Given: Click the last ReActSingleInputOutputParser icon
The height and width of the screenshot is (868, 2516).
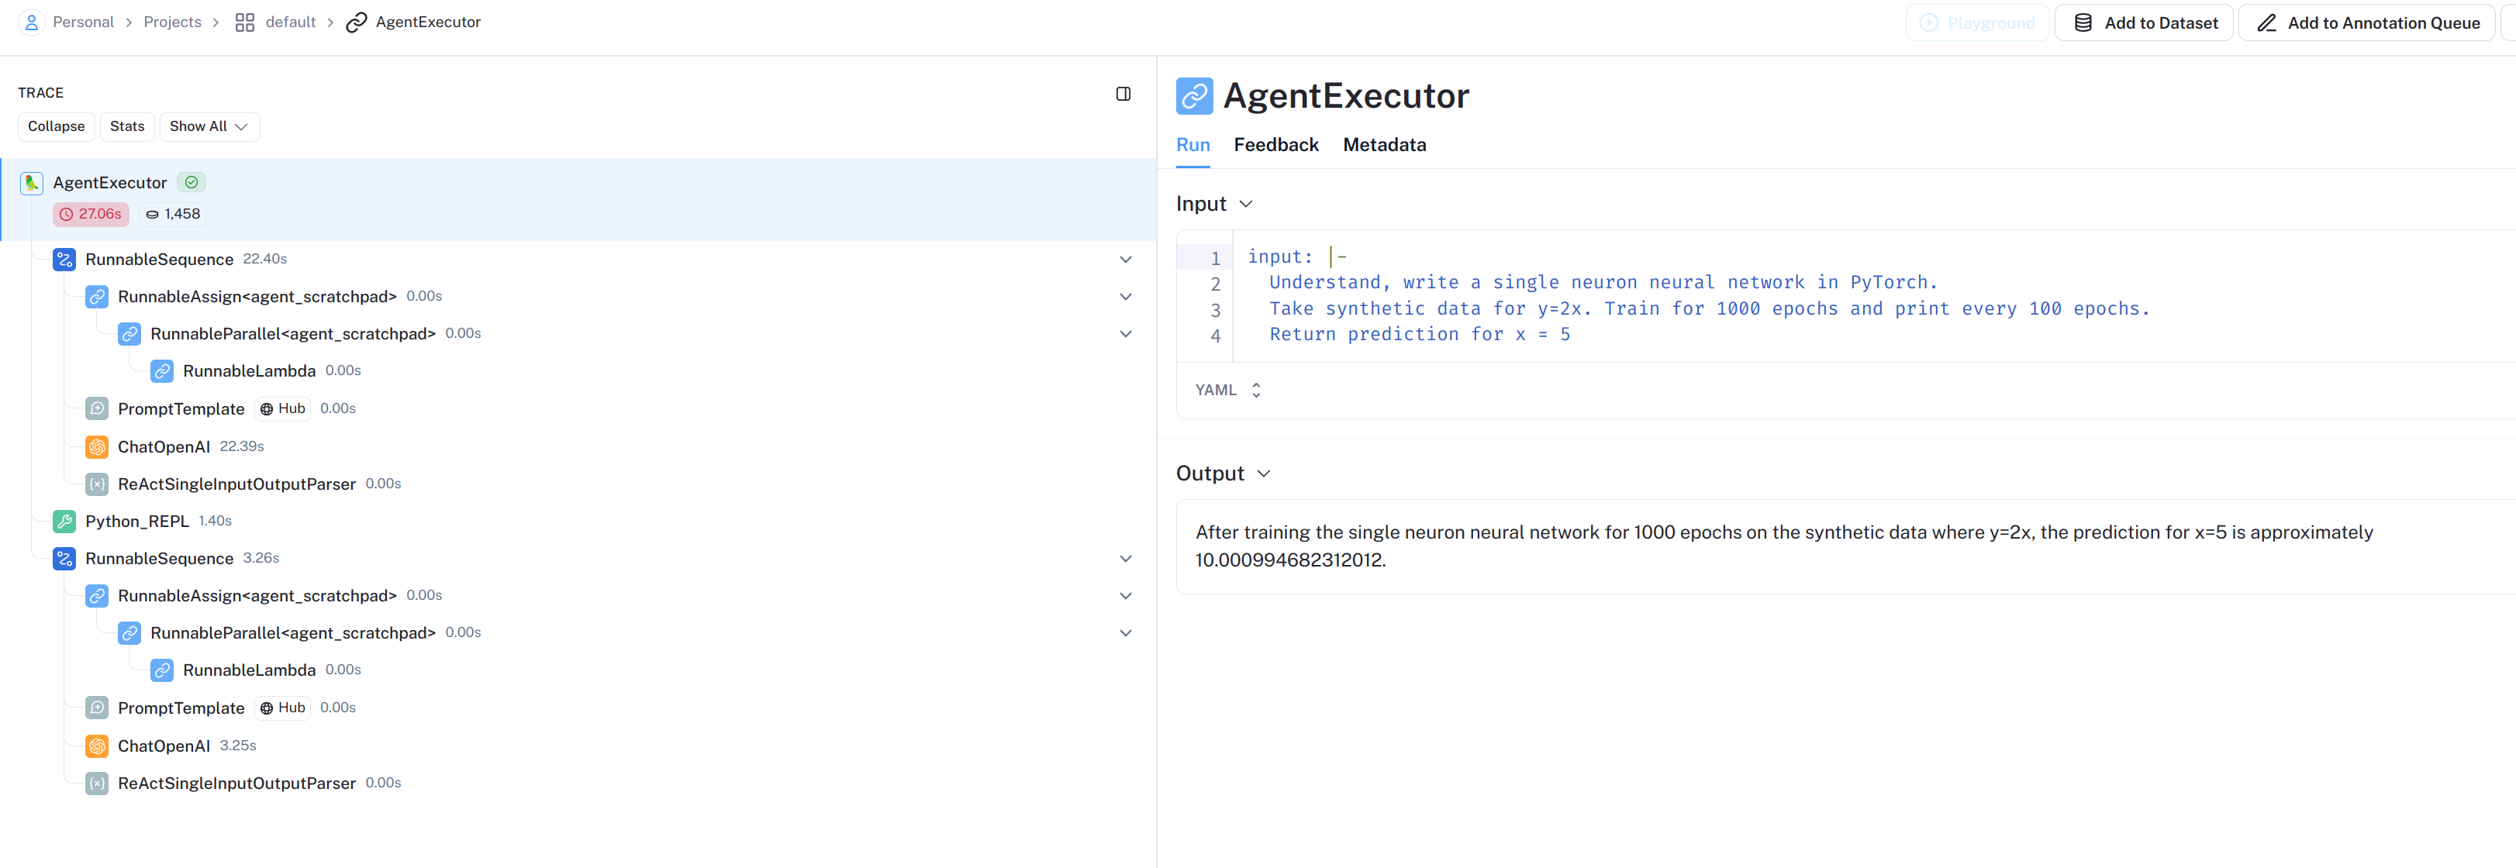Looking at the screenshot, I should pos(97,783).
